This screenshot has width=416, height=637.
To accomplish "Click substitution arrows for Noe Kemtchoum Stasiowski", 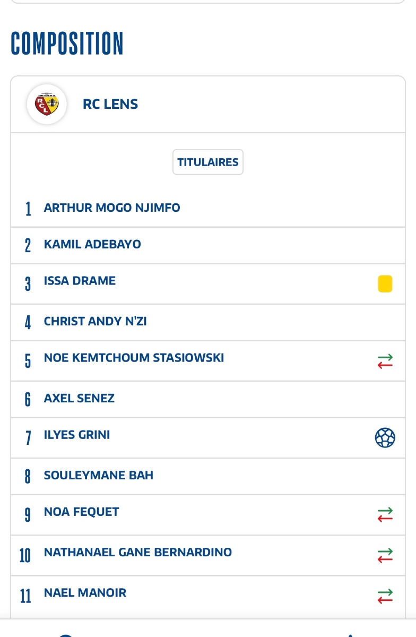I will (x=385, y=361).
